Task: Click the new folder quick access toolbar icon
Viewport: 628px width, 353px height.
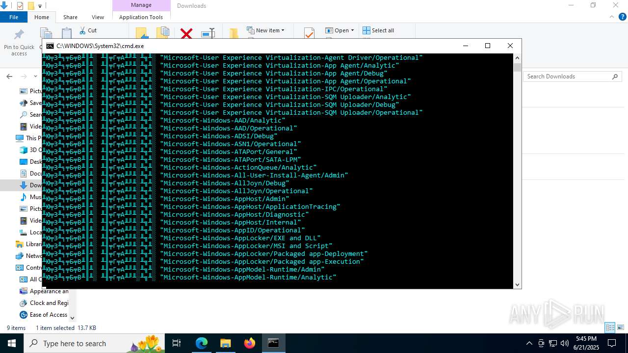Action: [x=31, y=6]
